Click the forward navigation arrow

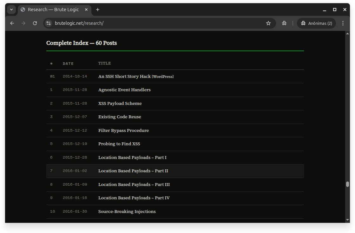(23, 23)
